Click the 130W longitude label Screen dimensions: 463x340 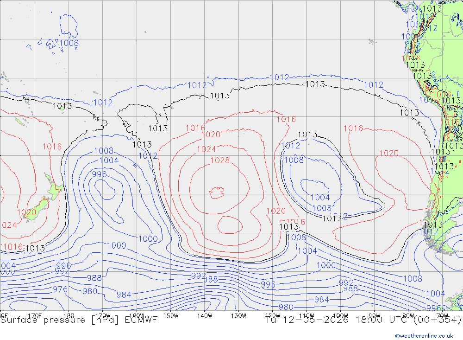tap(238, 316)
